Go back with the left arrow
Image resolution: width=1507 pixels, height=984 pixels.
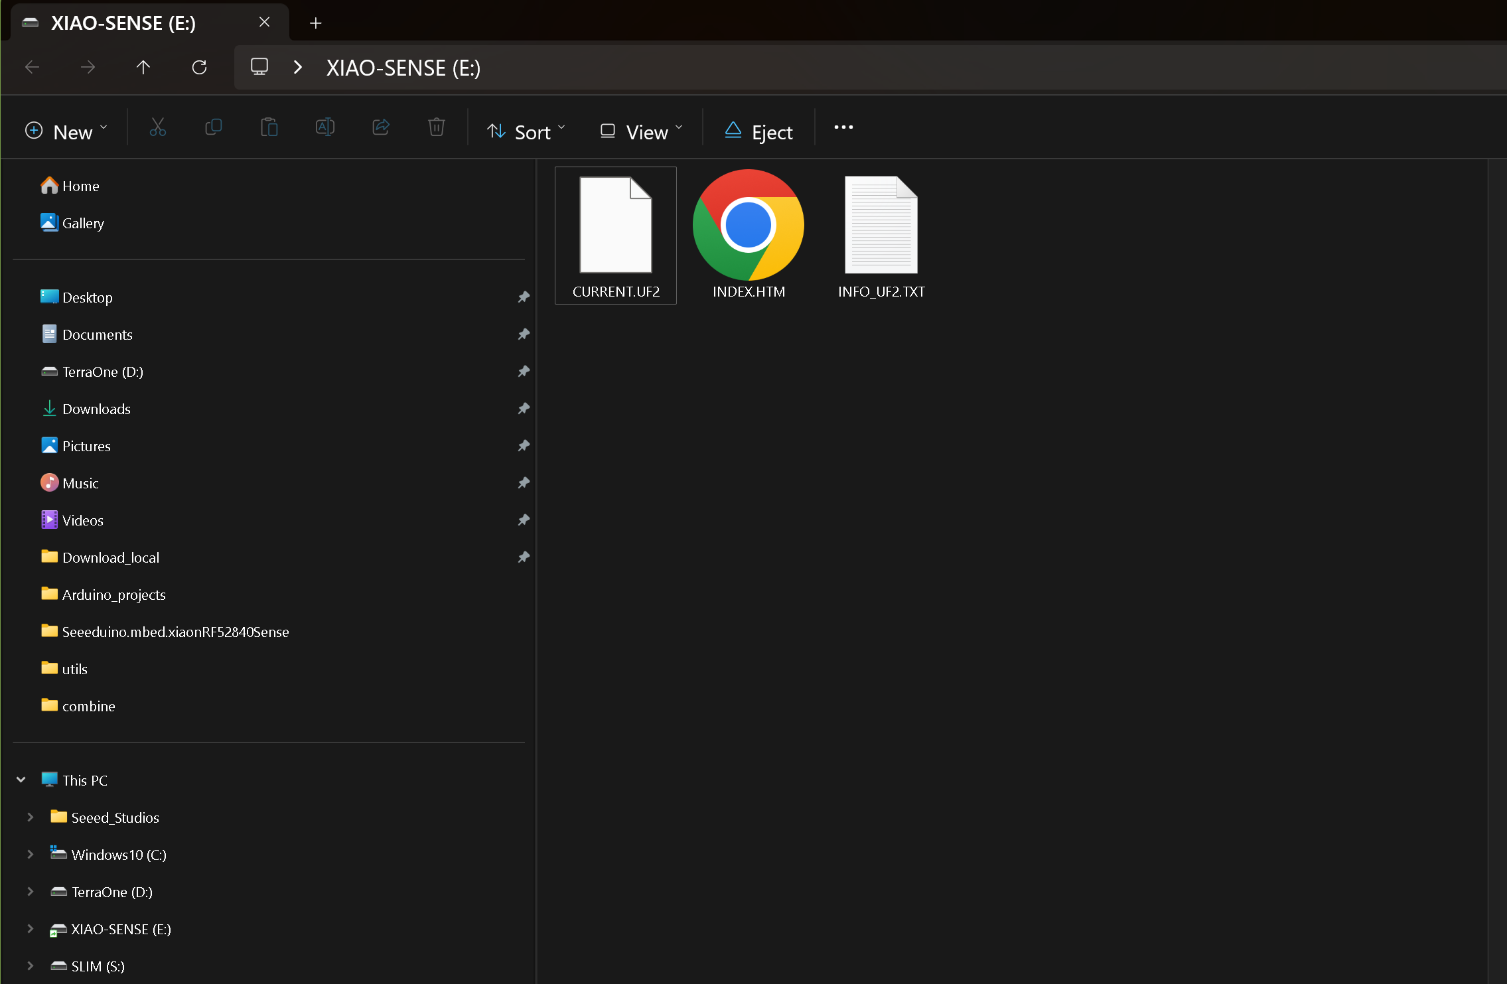[33, 67]
